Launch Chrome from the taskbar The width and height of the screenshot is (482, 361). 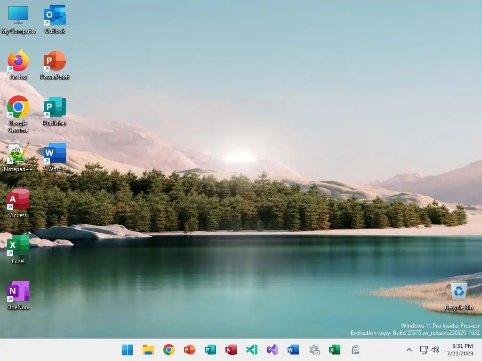169,350
